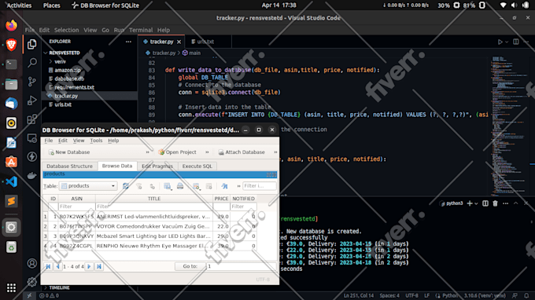Click insert new record icon in DB Browser
This screenshot has width=535, height=300.
click(196, 186)
